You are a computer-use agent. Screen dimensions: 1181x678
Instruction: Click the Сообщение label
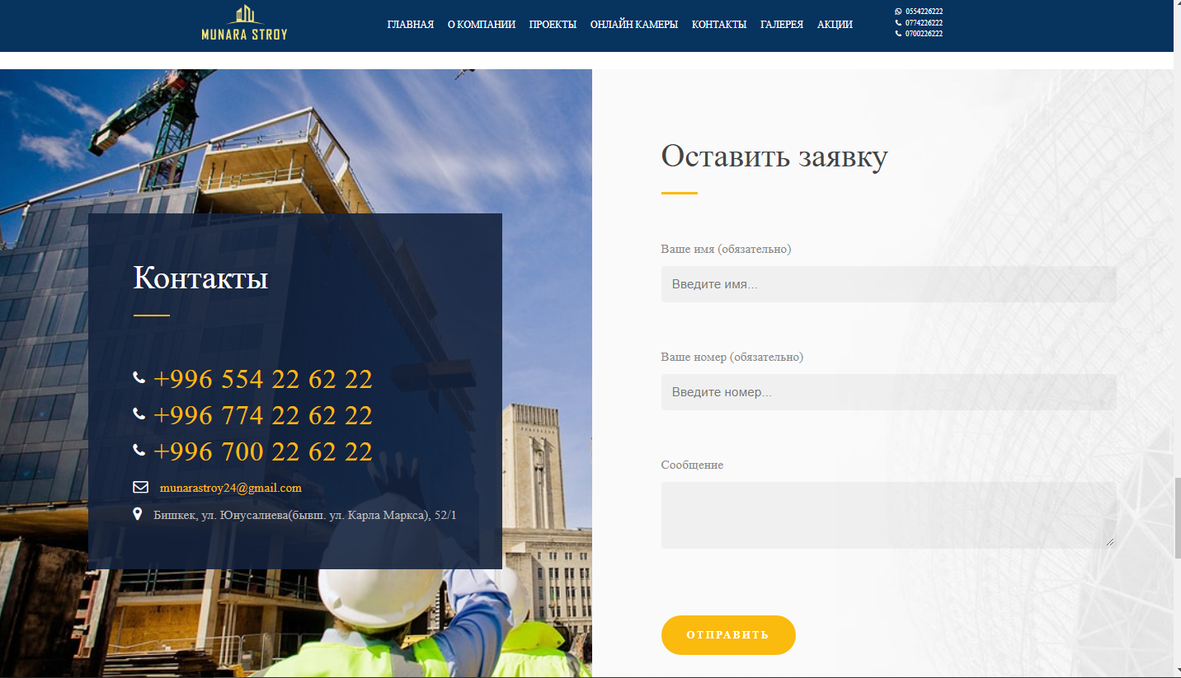[692, 465]
